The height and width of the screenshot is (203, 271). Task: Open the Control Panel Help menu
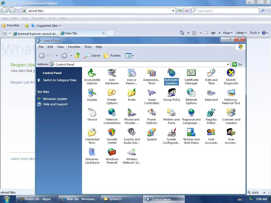(99, 47)
